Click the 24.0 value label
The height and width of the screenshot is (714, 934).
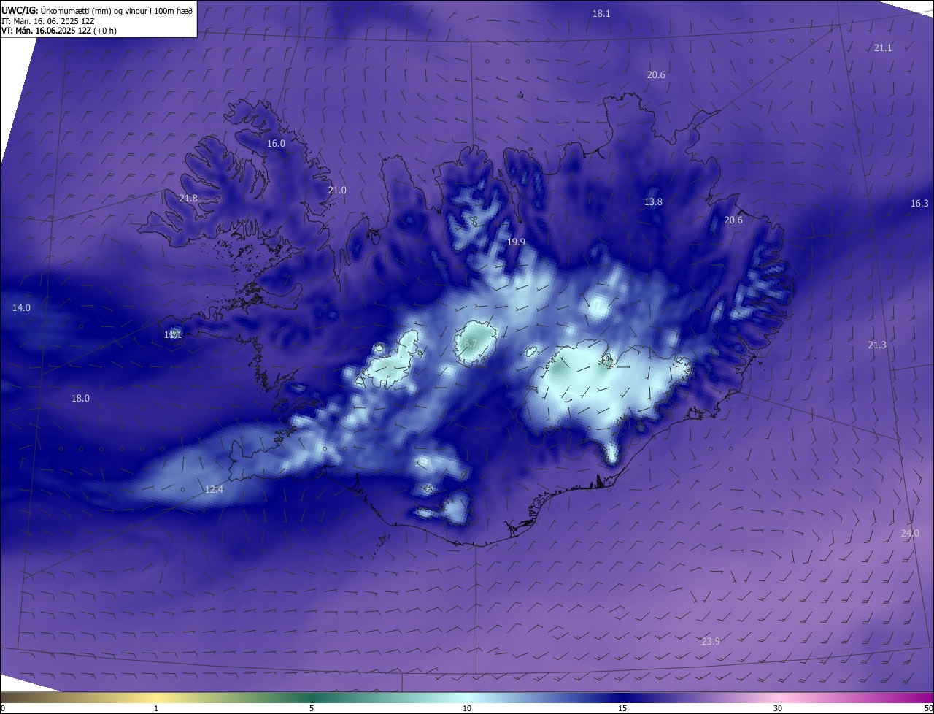(910, 534)
